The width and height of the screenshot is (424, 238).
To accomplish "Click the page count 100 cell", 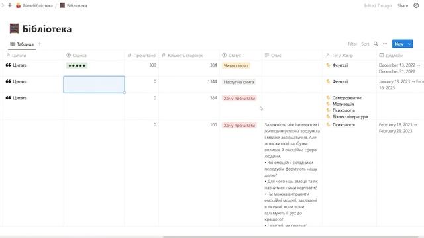I will click(213, 125).
